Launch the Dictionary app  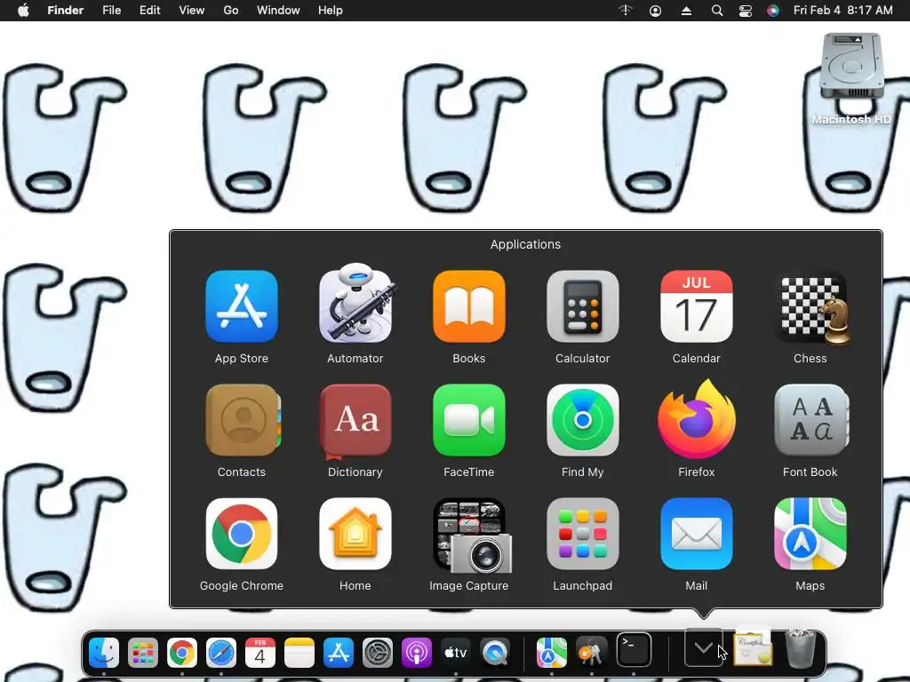pos(355,420)
